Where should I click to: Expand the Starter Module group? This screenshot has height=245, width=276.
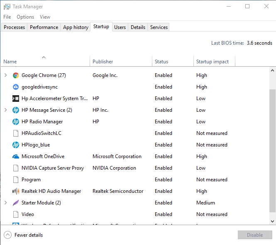pyautogui.click(x=5, y=203)
